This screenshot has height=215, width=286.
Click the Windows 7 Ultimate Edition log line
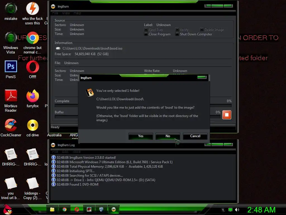click(x=115, y=162)
